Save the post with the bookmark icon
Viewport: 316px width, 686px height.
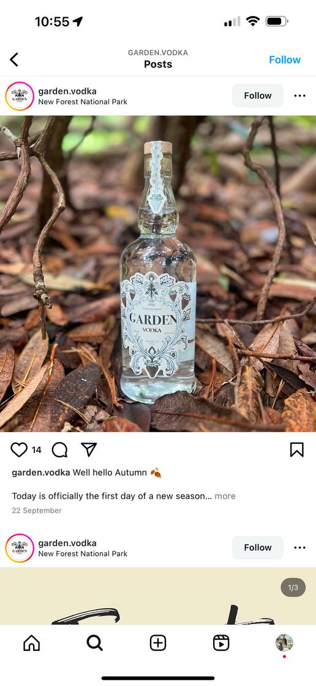point(297,449)
